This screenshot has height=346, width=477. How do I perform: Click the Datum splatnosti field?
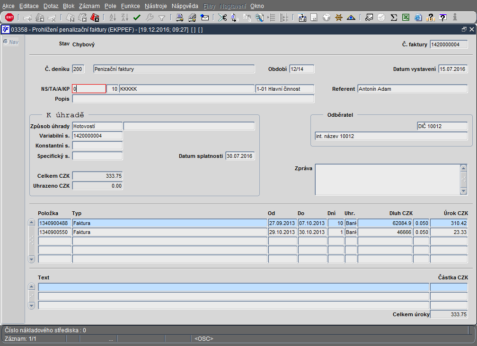click(x=240, y=156)
